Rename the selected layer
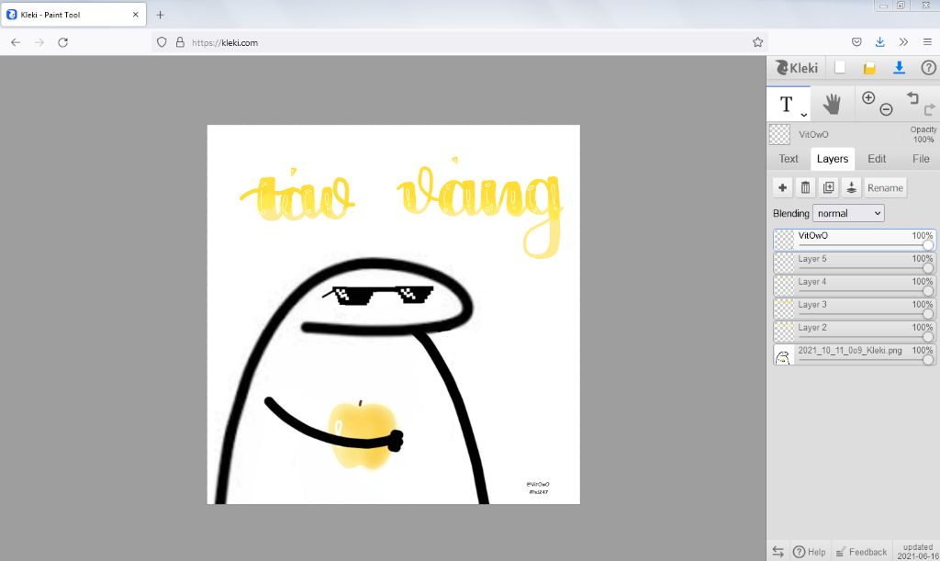Viewport: 940px width, 561px height. click(885, 187)
